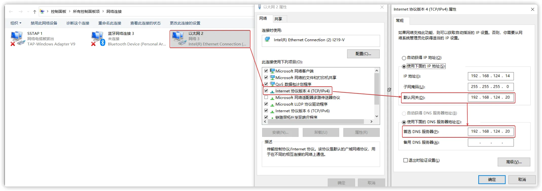
Task: Expand the breadcrumb chevron after 控制面板
Action: (x=69, y=12)
